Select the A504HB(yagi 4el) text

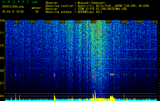pyautogui.click(x=90, y=12)
